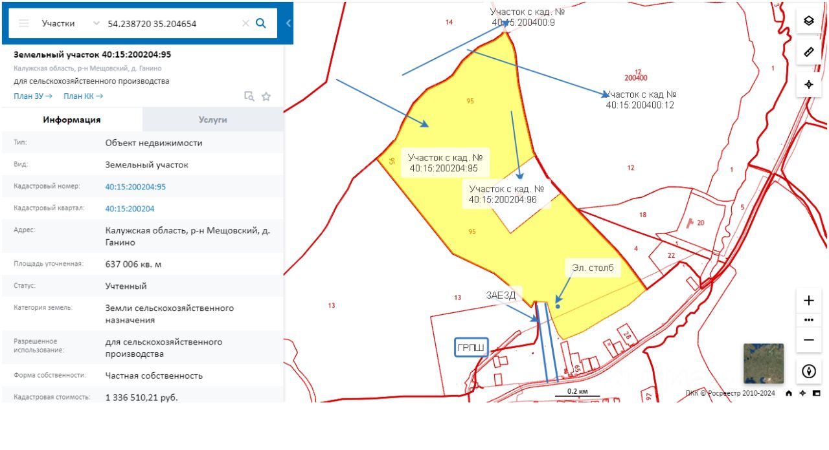Zoom in the map with plus button
This screenshot has height=450, width=829.
[x=809, y=301]
